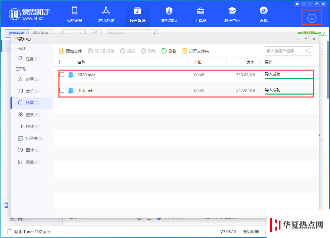Select the 其他 (8) sidebar item
This screenshot has height=238, width=330.
pyautogui.click(x=32, y=162)
